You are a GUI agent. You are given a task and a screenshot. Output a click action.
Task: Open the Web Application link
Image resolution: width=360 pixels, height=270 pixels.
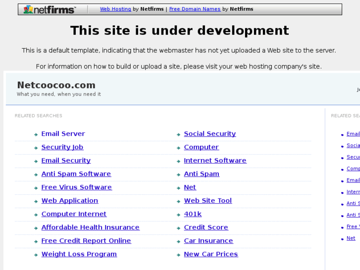[69, 201]
